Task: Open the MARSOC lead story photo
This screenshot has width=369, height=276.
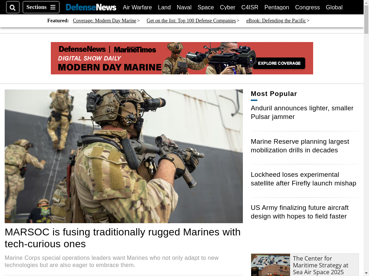Action: (x=124, y=156)
